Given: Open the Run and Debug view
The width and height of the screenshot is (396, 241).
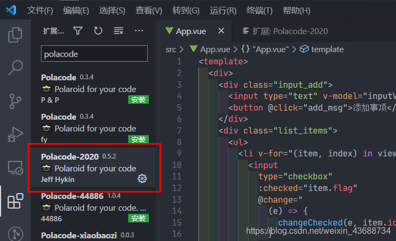Looking at the screenshot, I should point(15,134).
